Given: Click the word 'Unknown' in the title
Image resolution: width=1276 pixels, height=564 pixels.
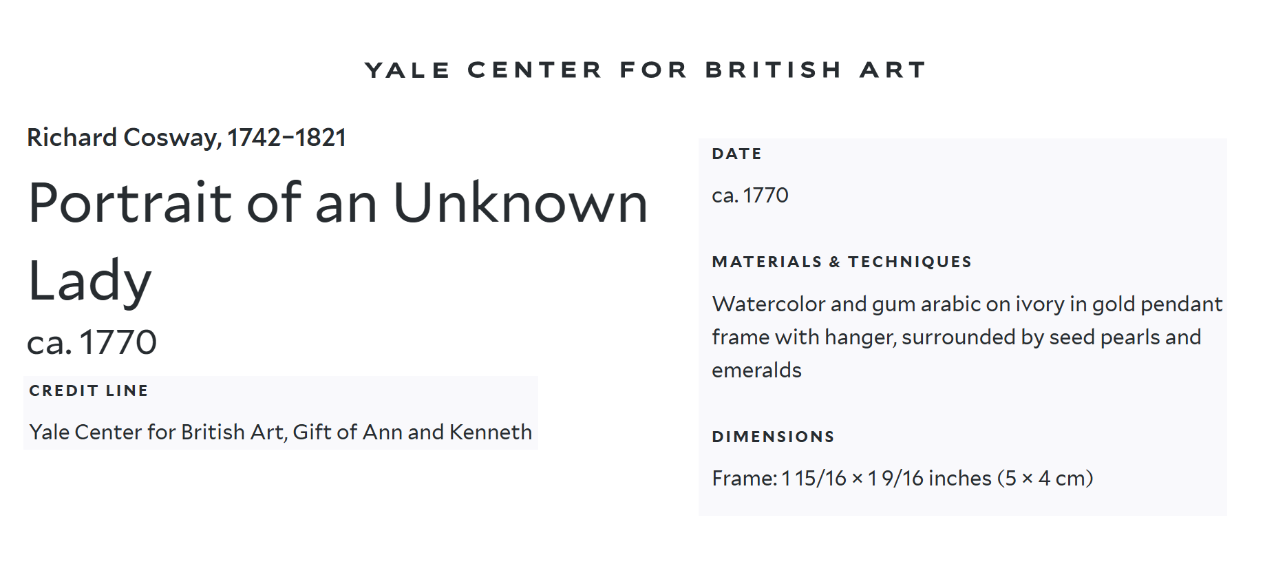Looking at the screenshot, I should click(x=520, y=204).
